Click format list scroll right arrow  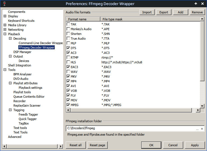[x=198, y=110]
